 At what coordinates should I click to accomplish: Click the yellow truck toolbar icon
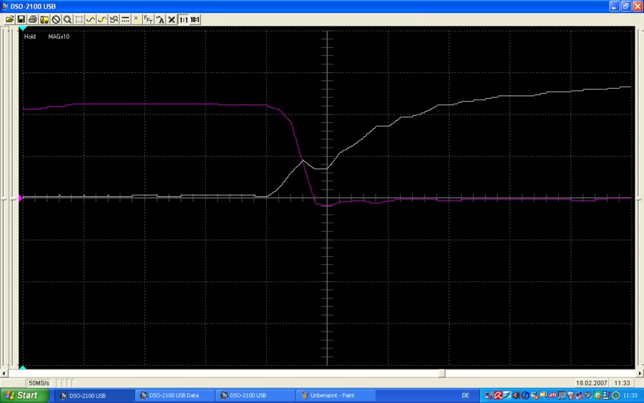(44, 19)
